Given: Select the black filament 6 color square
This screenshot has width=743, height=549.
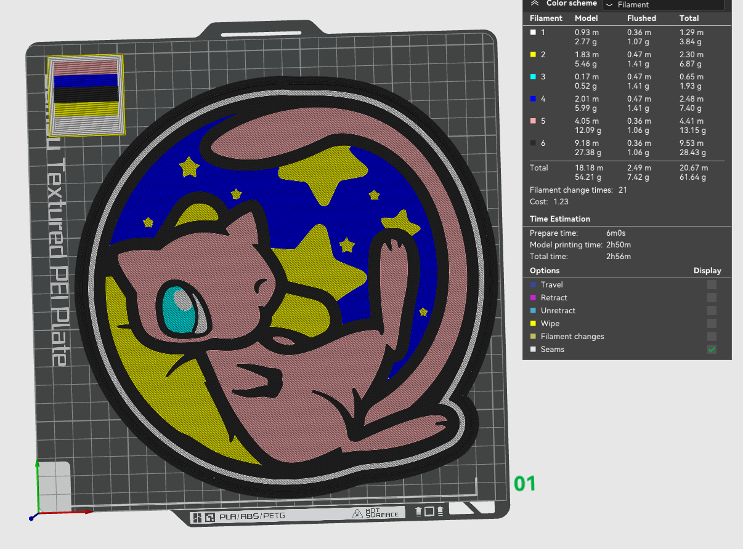Looking at the screenshot, I should (533, 143).
